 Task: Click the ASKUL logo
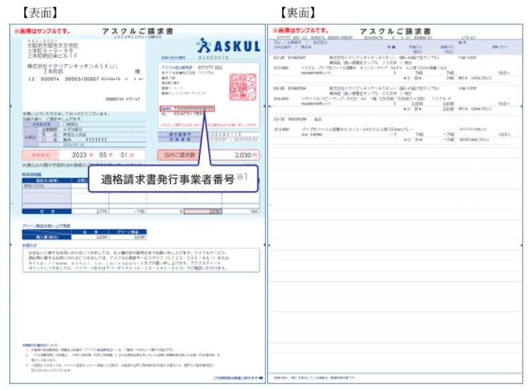tap(228, 46)
